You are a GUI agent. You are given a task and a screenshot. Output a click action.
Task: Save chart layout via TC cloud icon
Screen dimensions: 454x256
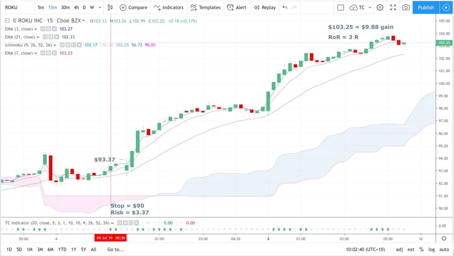tap(357, 8)
